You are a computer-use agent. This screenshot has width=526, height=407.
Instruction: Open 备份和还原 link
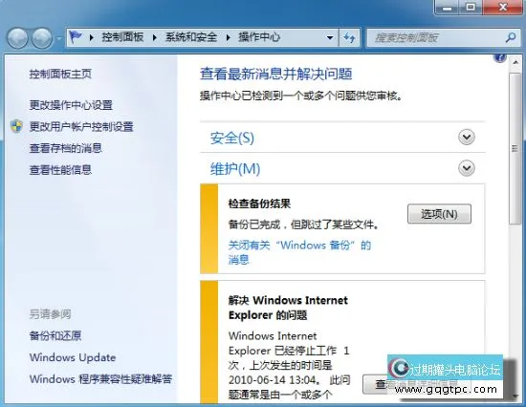coord(55,335)
